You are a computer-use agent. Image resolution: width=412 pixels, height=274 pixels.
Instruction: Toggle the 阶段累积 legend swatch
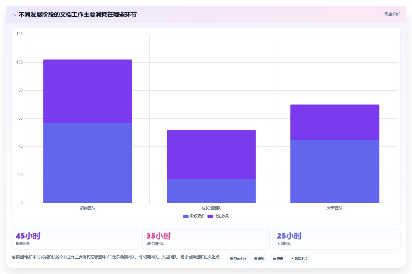tap(186, 216)
